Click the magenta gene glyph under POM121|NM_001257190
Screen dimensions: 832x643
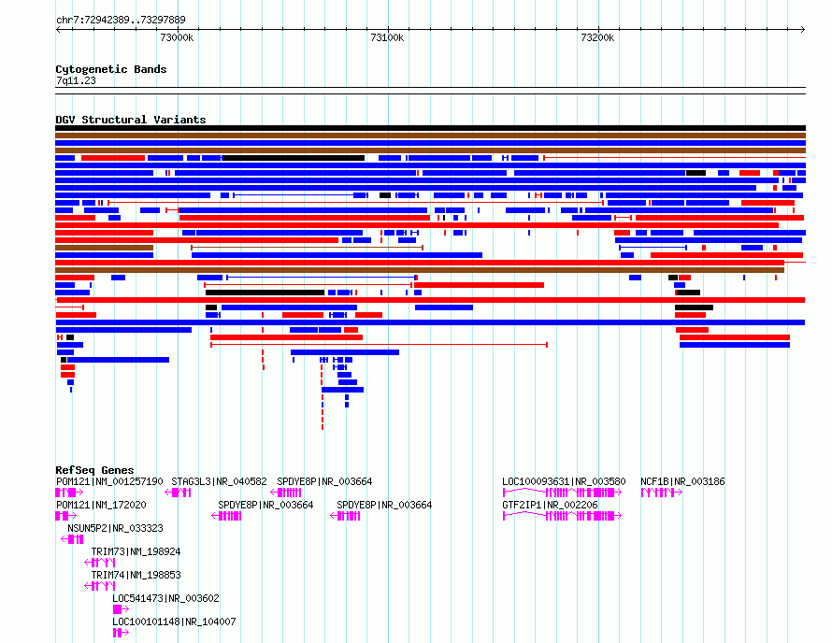pyautogui.click(x=69, y=493)
